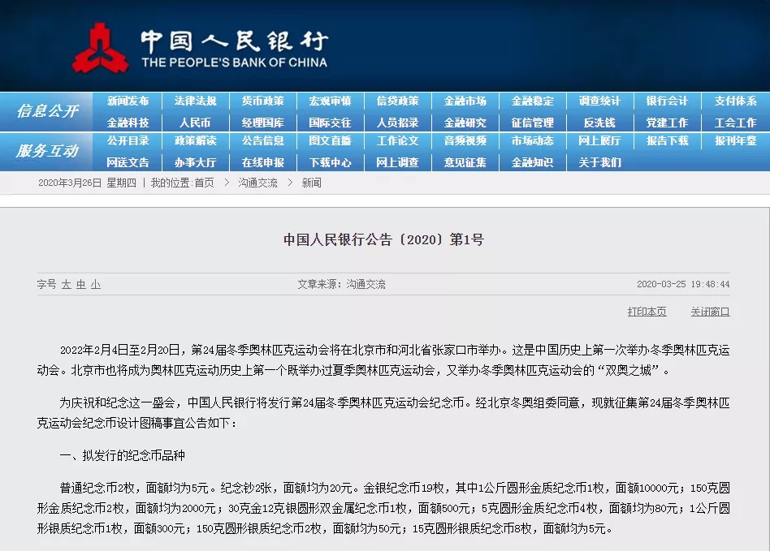Image resolution: width=770 pixels, height=551 pixels.
Task: Click 关闭窗口 link
Action: [710, 312]
